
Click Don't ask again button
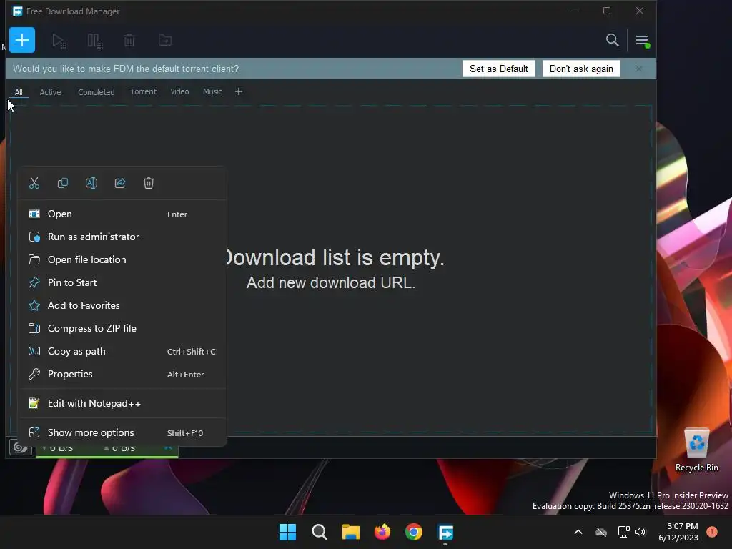[x=581, y=69]
